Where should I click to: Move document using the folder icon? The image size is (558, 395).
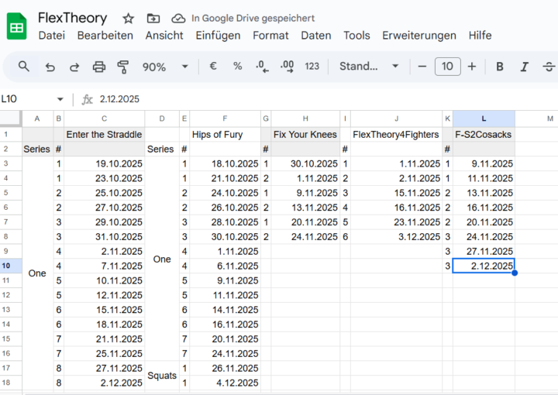[153, 18]
